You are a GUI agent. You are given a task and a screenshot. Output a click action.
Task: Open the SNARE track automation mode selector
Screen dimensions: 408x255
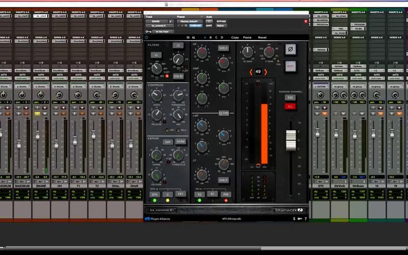pyautogui.click(x=41, y=79)
